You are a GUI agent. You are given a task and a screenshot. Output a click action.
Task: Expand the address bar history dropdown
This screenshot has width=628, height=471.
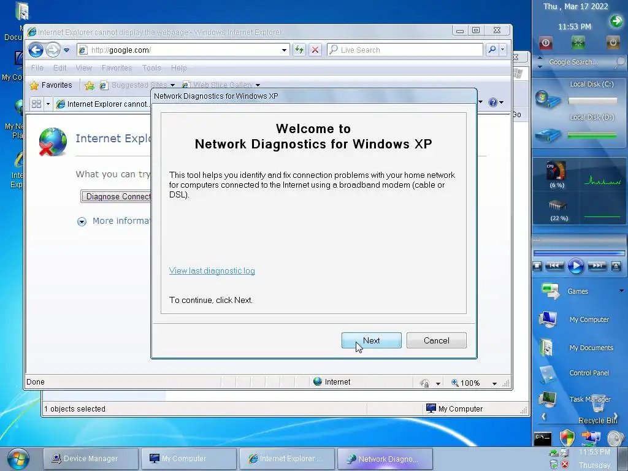(x=284, y=50)
